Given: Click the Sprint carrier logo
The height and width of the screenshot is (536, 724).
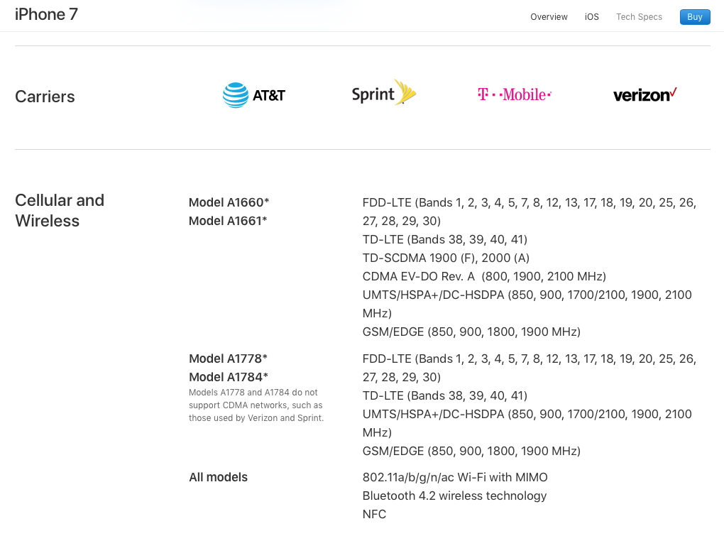Looking at the screenshot, I should point(384,92).
